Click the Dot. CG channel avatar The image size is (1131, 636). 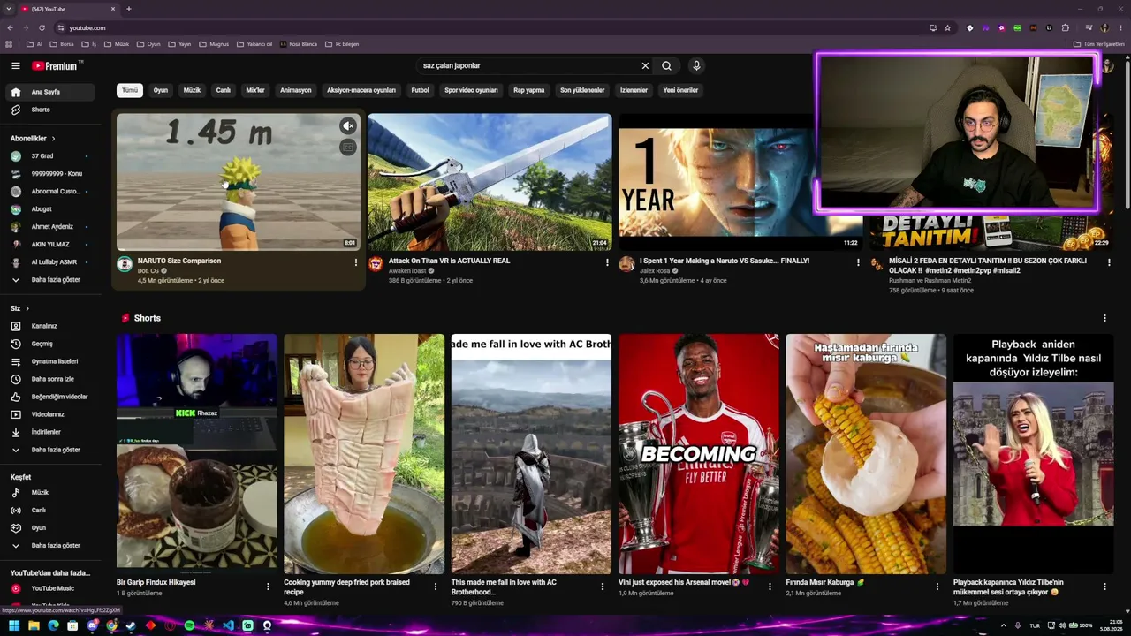[x=125, y=264]
